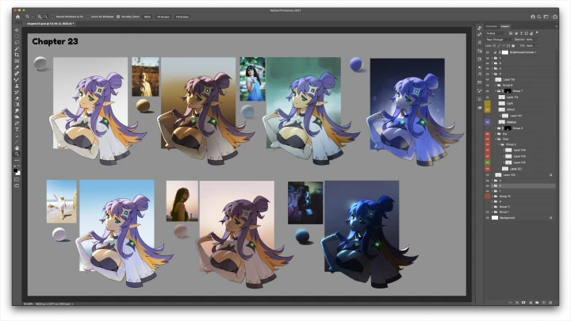Viewport: 571px width, 321px height.
Task: Choose the Zoom Out mode icon
Action: tap(45, 17)
